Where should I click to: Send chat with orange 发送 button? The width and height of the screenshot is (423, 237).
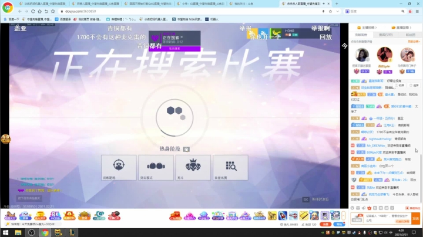[x=416, y=218]
